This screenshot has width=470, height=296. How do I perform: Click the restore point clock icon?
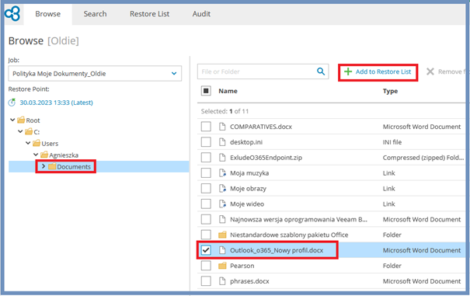tap(12, 103)
